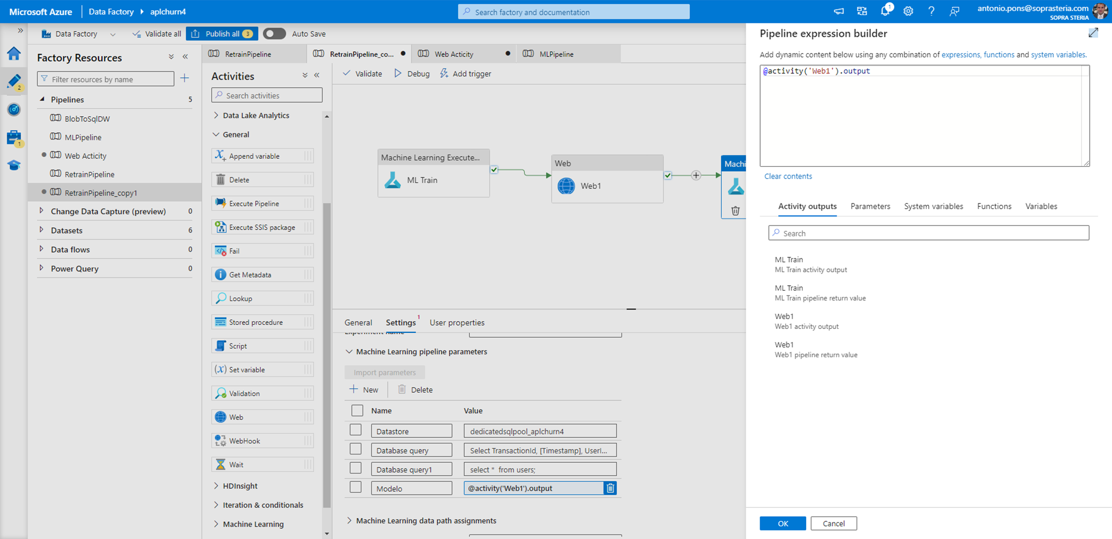1112x539 pixels.
Task: Collapse the Factory Resources panel double arrow
Action: [x=185, y=57]
